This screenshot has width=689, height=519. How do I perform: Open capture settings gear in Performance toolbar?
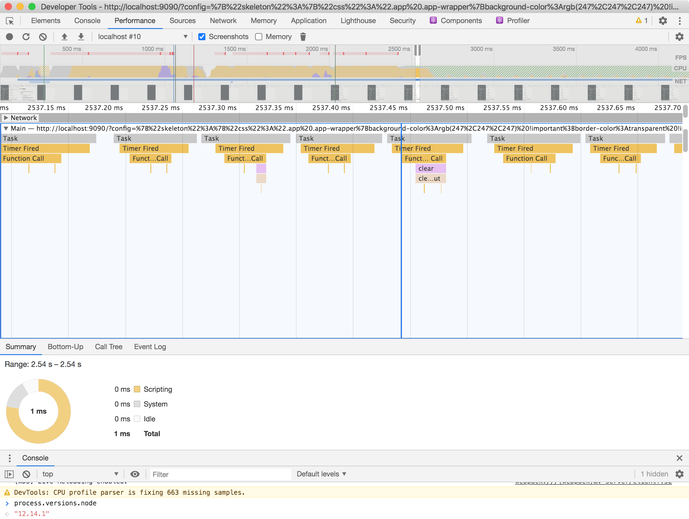(x=679, y=37)
